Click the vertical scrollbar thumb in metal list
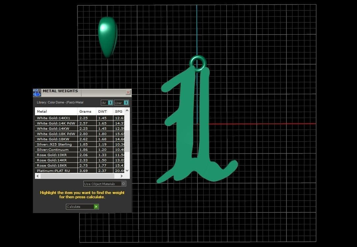The image size is (357, 247). (127, 141)
